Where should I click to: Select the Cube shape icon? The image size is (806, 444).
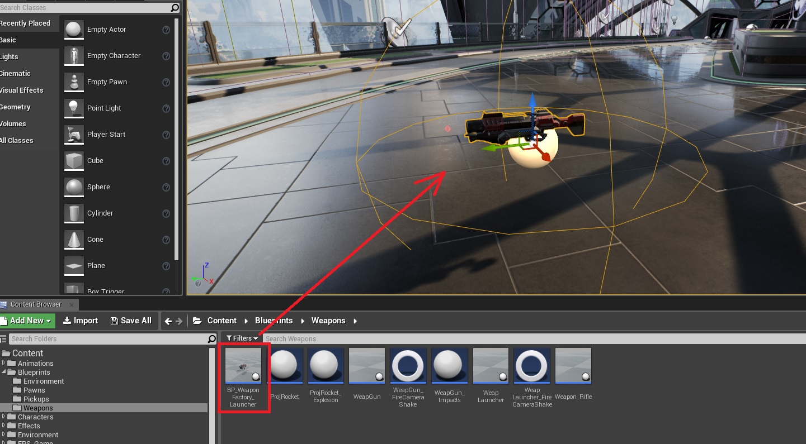pyautogui.click(x=74, y=161)
